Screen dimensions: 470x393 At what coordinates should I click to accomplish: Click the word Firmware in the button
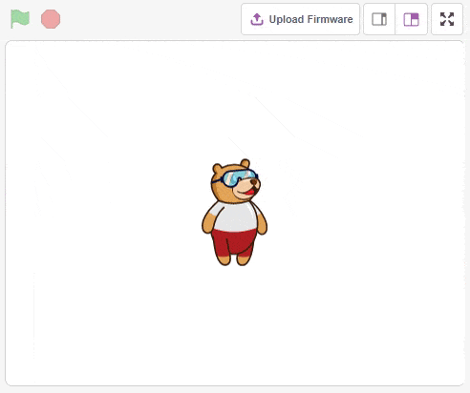click(x=330, y=19)
